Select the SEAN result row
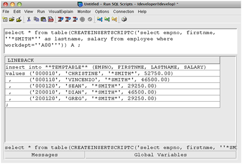 (113, 86)
